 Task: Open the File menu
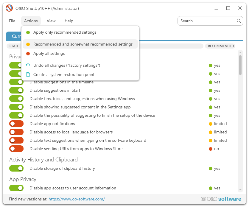click(12, 21)
